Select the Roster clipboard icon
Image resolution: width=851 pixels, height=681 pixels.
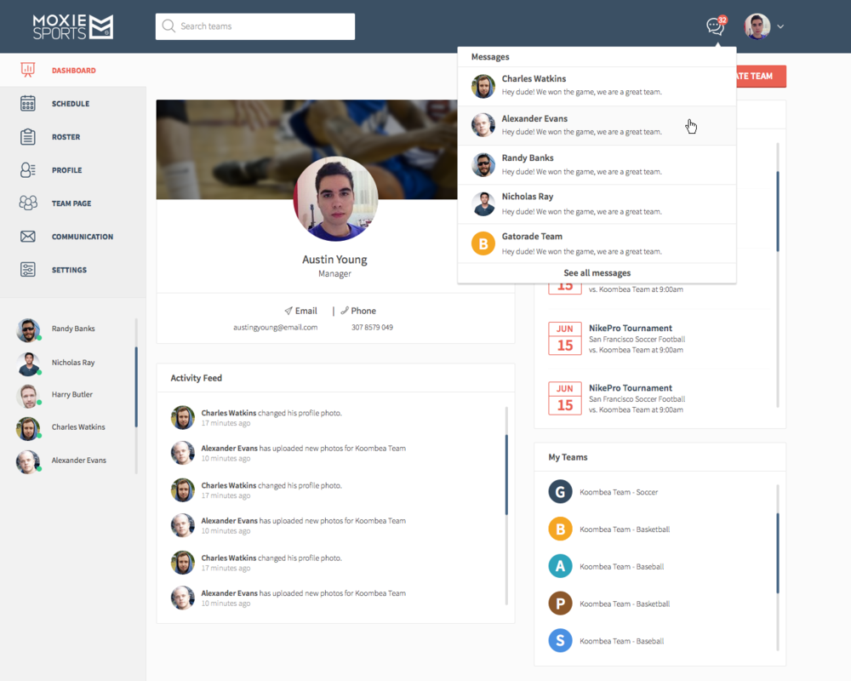click(x=28, y=137)
